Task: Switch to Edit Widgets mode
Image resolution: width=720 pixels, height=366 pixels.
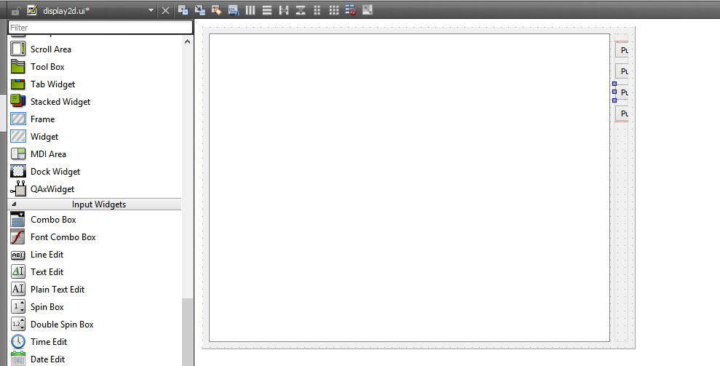Action: pyautogui.click(x=183, y=10)
